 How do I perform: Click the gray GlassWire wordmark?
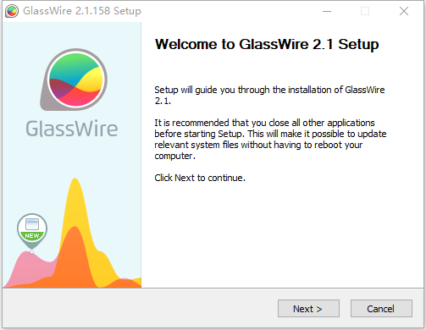(72, 129)
